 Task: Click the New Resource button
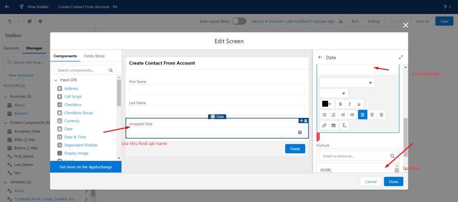21,75
